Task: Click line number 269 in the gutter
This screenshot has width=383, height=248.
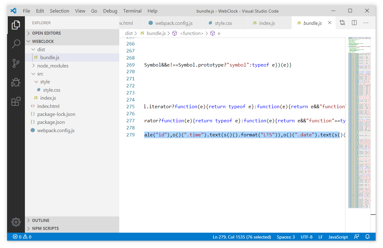Action: click(131, 65)
